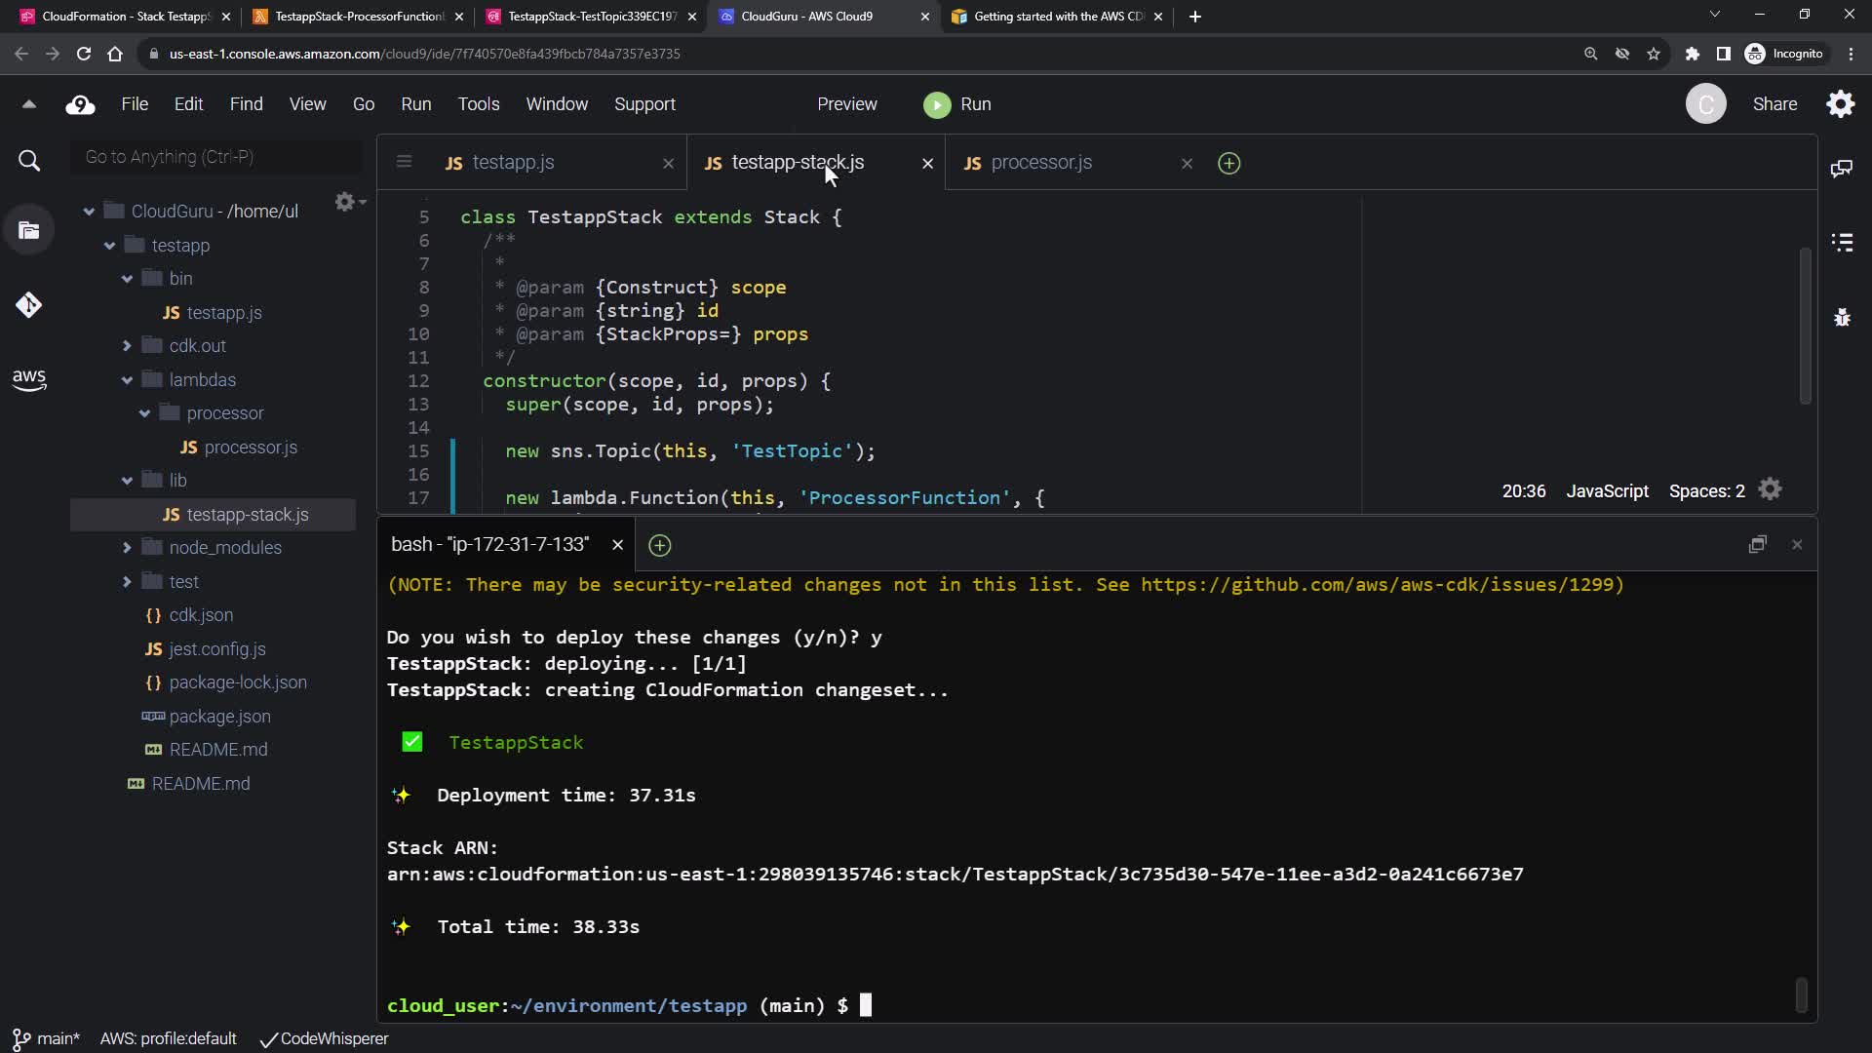Click the Go to Anything search field
The width and height of the screenshot is (1872, 1053).
click(216, 157)
